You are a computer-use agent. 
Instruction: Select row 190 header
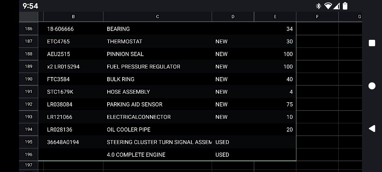[29, 79]
